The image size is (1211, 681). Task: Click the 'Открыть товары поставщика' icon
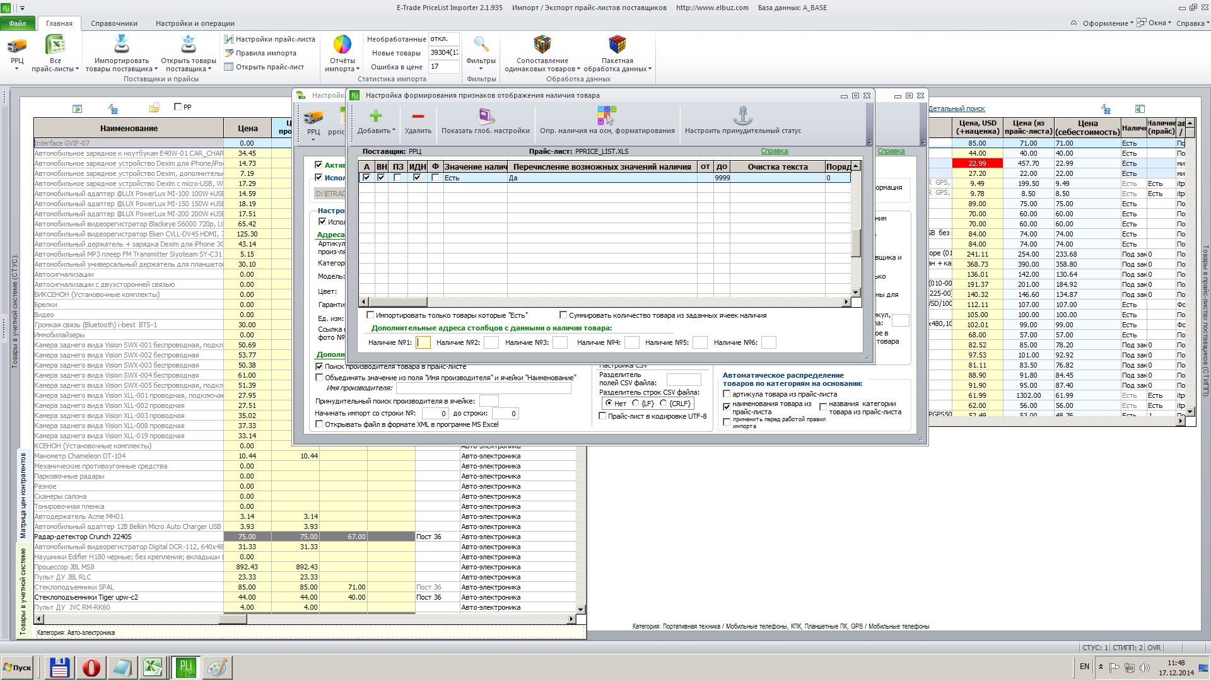[189, 44]
